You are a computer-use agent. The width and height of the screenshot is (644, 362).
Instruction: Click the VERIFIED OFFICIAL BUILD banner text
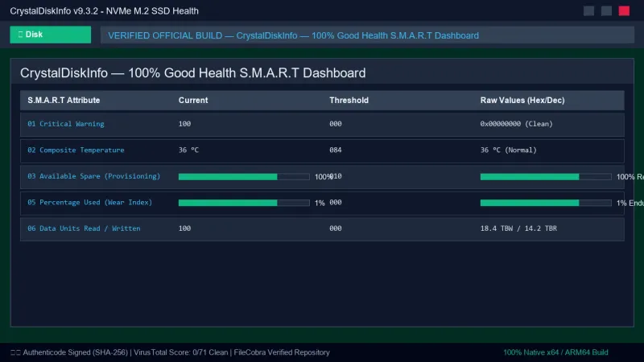293,35
